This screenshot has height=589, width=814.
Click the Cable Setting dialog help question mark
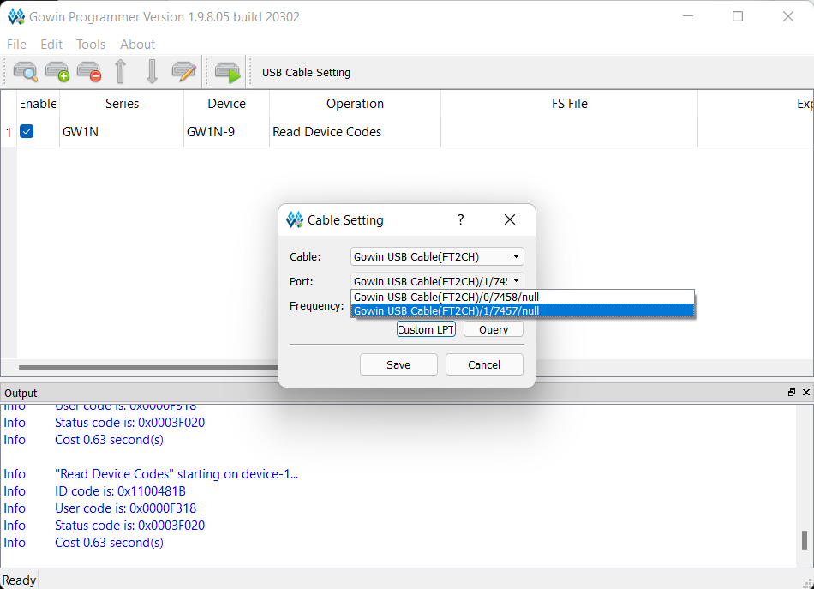460,219
